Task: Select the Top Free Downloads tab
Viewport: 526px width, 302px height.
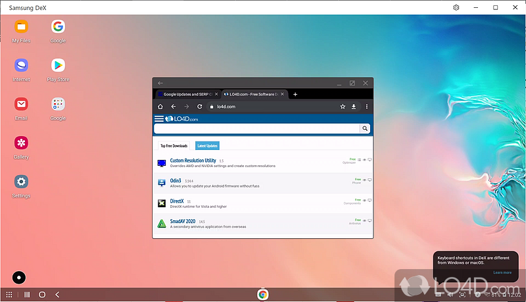Action: tap(174, 145)
